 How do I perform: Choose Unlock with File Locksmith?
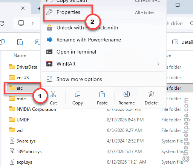point(103,28)
